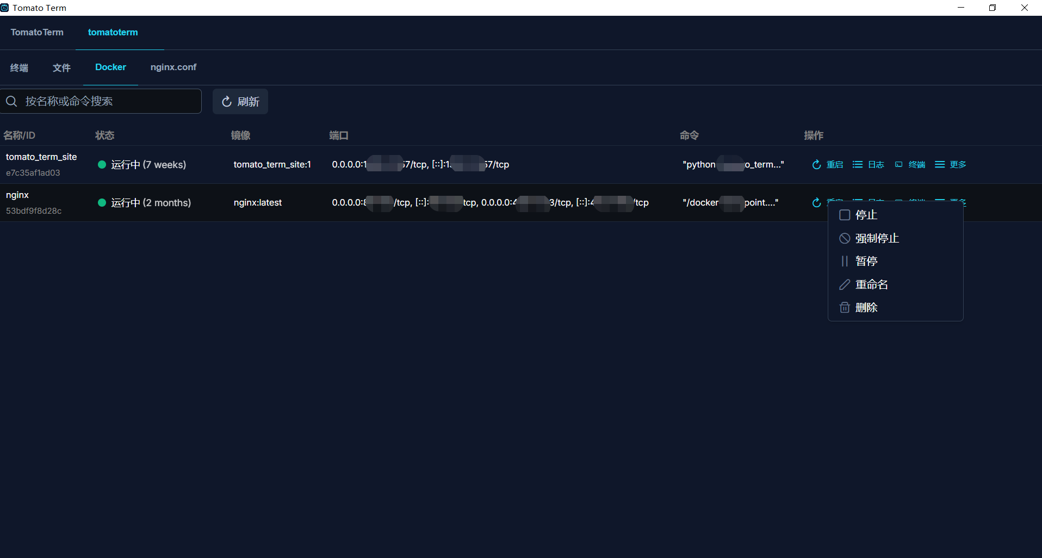This screenshot has width=1042, height=558.
Task: Pause the container via 暂停
Action: tap(866, 262)
